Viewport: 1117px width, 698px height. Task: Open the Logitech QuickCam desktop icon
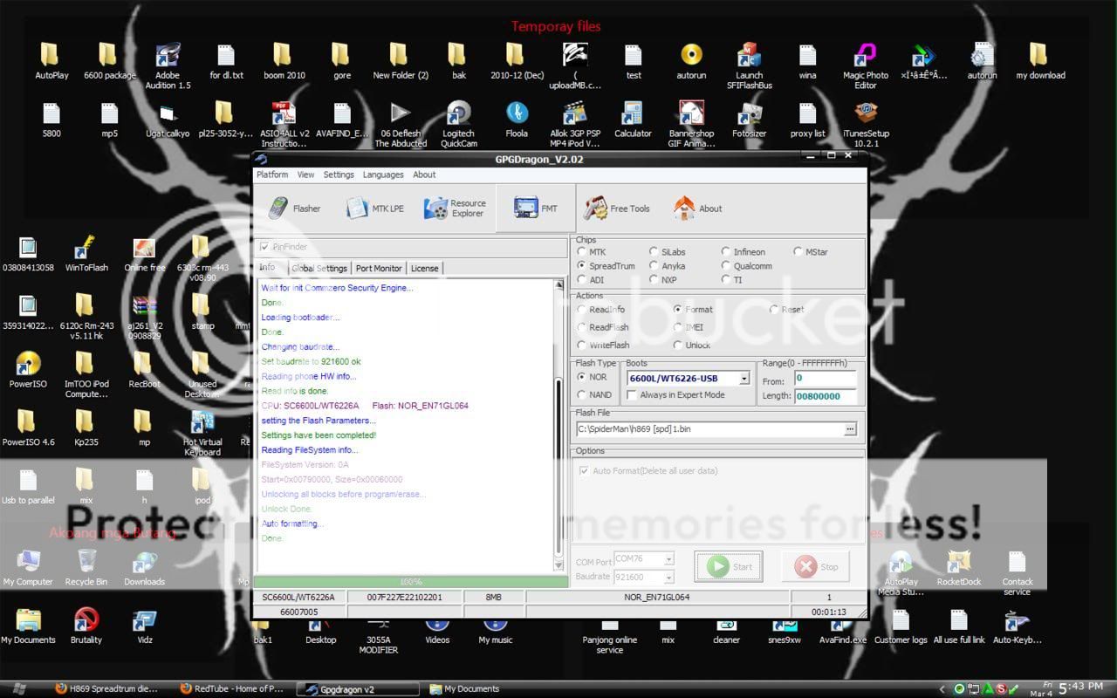(x=459, y=125)
